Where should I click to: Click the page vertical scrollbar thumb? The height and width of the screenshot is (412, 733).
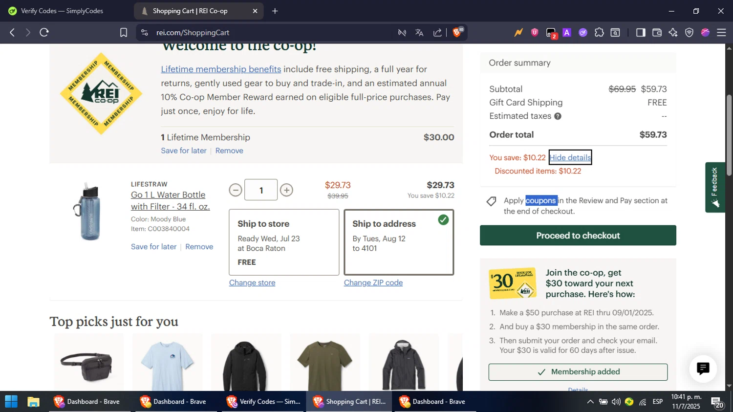coord(729,135)
